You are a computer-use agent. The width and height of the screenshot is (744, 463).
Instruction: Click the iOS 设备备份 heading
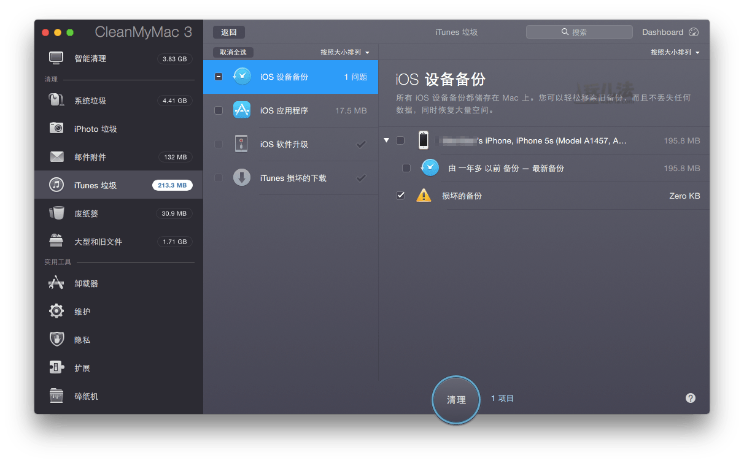point(441,79)
